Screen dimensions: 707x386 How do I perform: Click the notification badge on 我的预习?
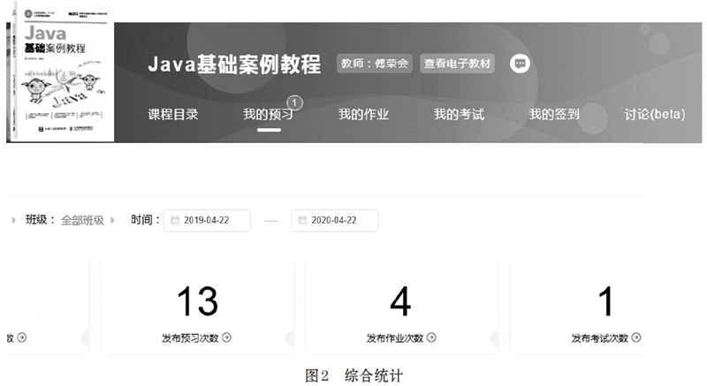295,102
